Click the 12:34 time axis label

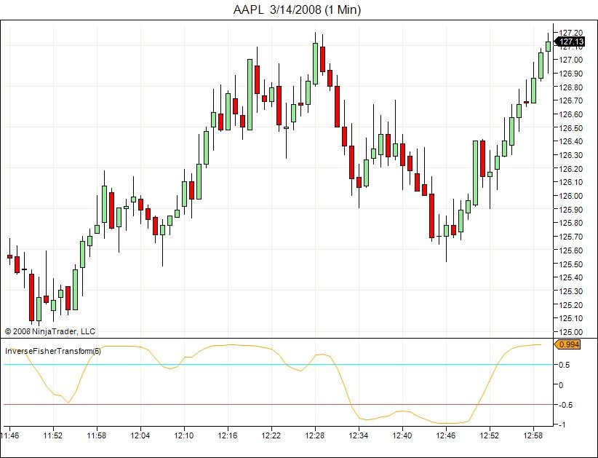coord(359,435)
